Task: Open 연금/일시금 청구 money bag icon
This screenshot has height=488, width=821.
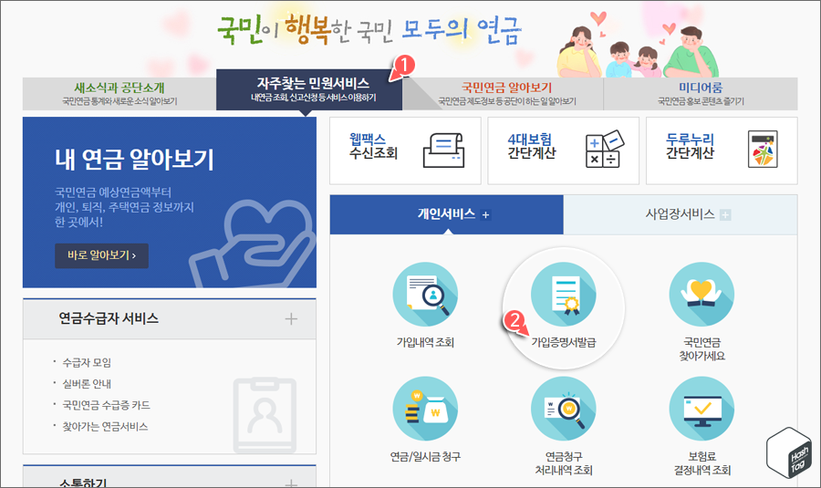Action: pyautogui.click(x=425, y=409)
